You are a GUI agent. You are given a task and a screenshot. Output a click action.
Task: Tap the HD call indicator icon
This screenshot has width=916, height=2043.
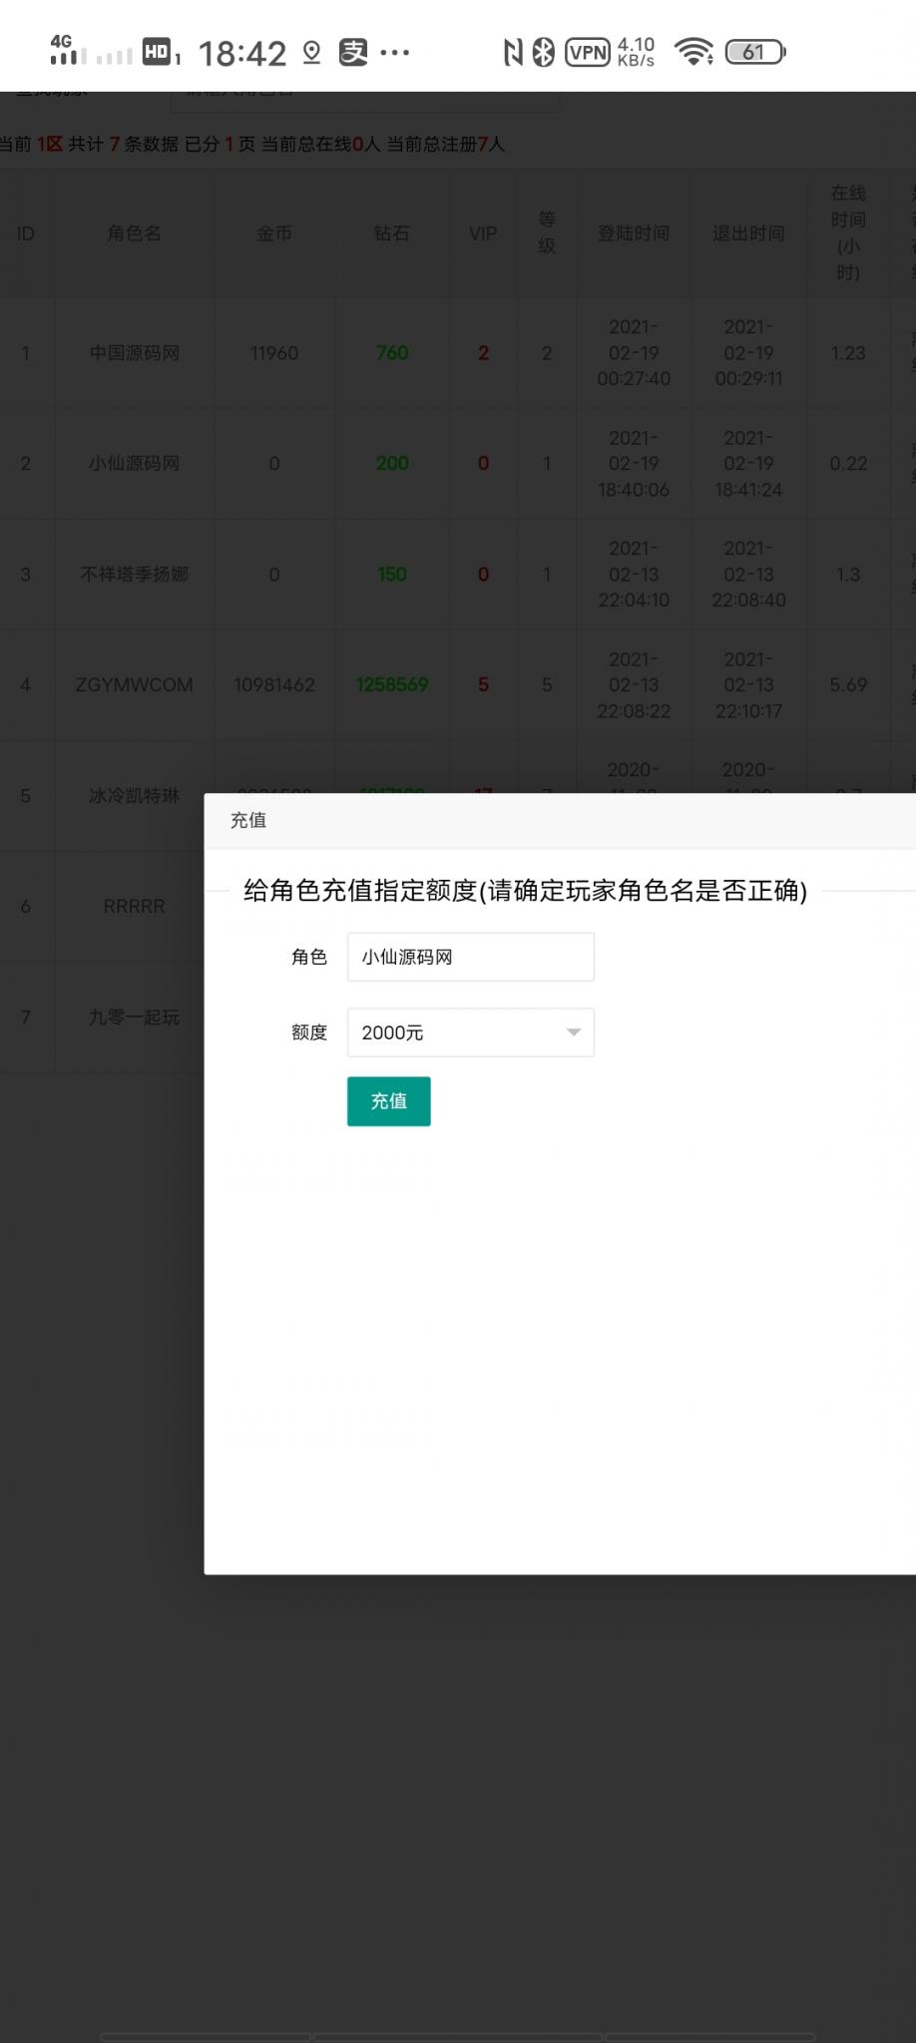pos(157,52)
